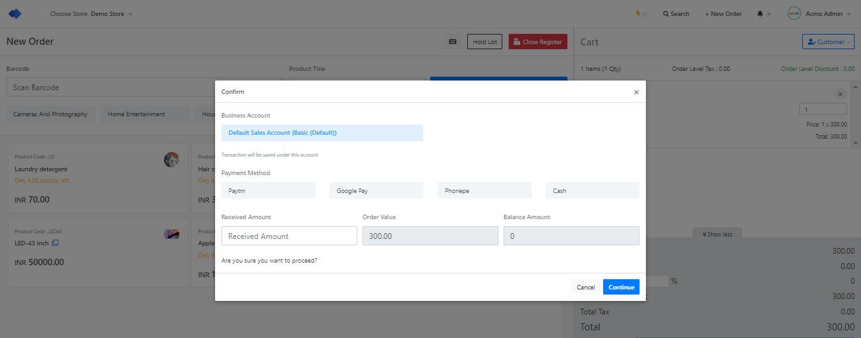
Task: Choose Cash as payment method
Action: (x=592, y=190)
